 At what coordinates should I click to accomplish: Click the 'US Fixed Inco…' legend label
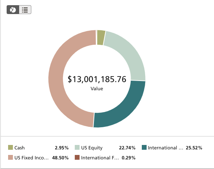31,158
